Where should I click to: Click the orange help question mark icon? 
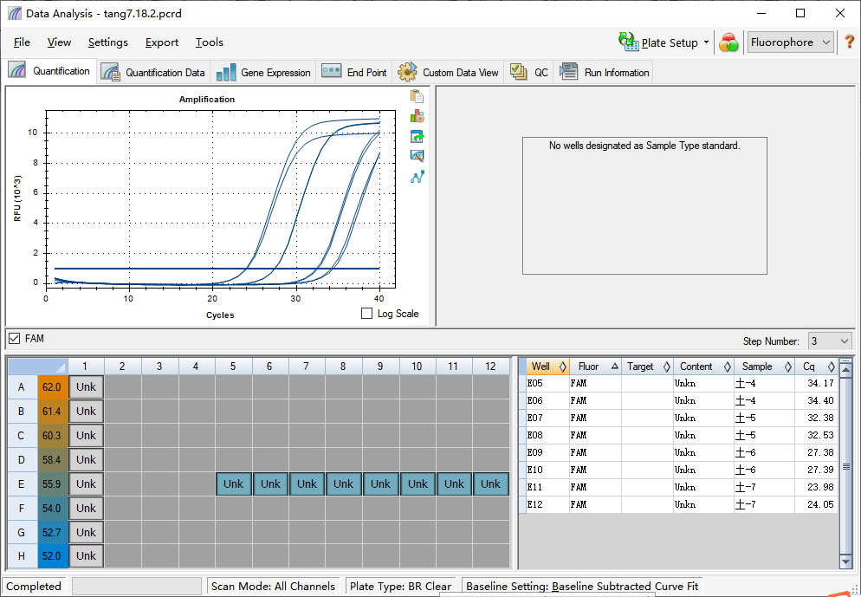point(849,42)
